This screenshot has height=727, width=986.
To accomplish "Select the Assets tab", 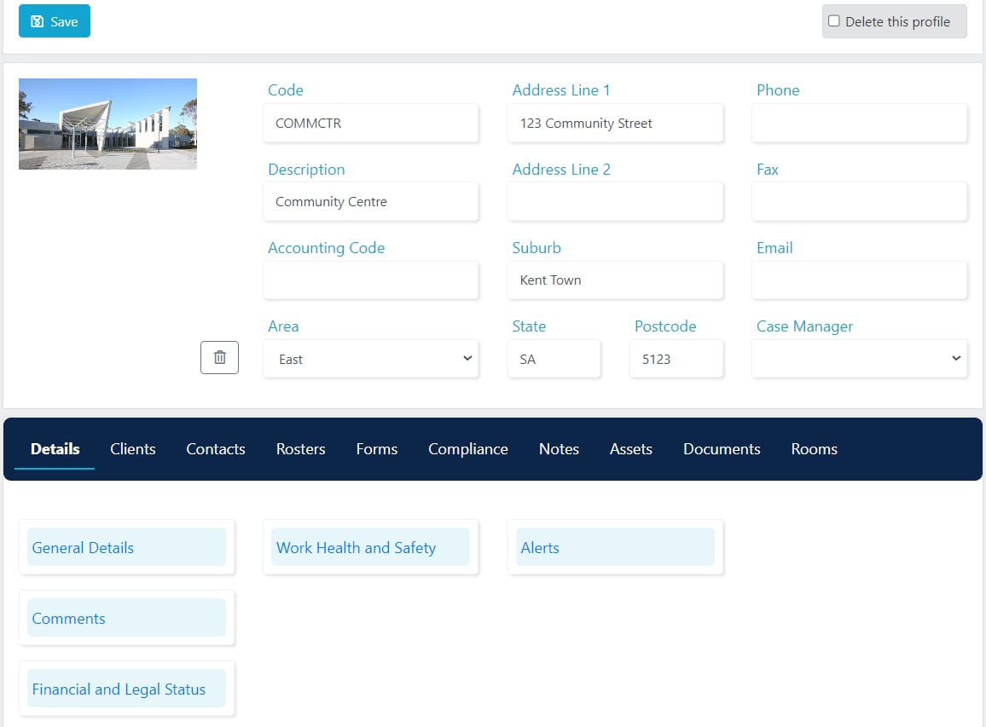I will pos(630,449).
